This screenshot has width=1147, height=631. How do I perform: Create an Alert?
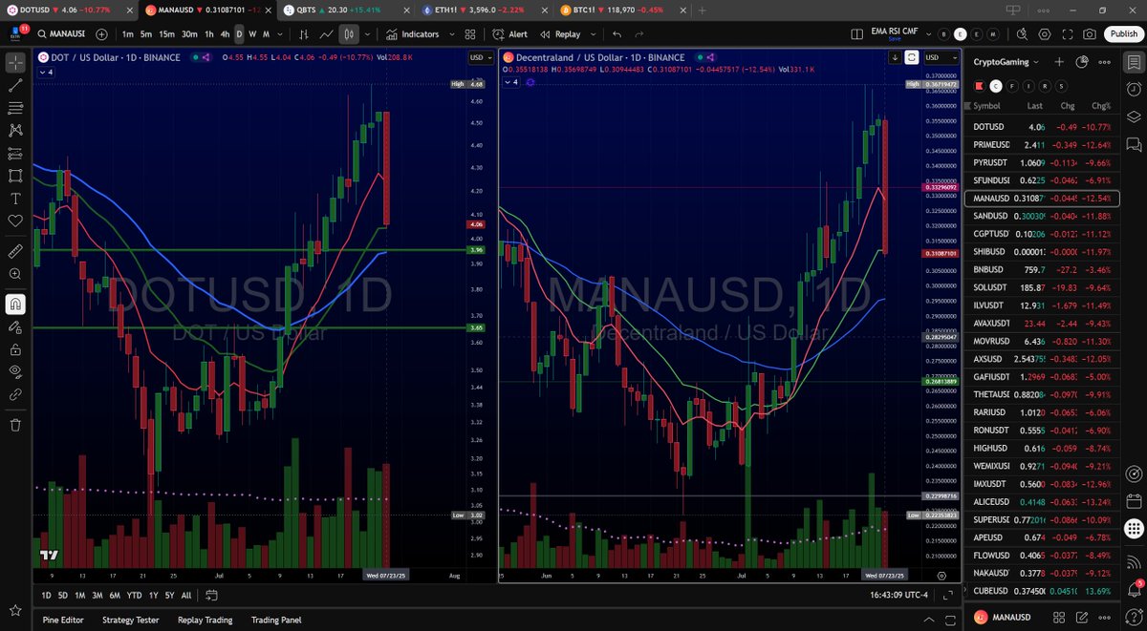point(511,34)
